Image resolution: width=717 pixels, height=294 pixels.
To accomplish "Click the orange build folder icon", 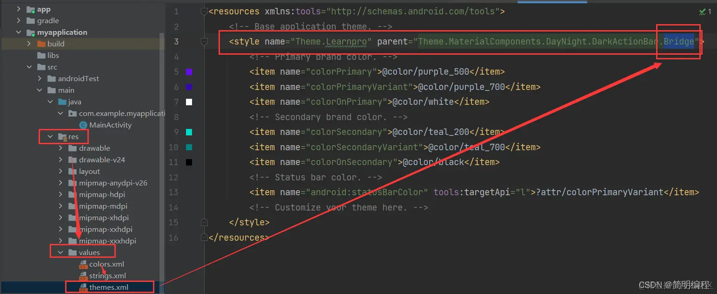I will (41, 44).
